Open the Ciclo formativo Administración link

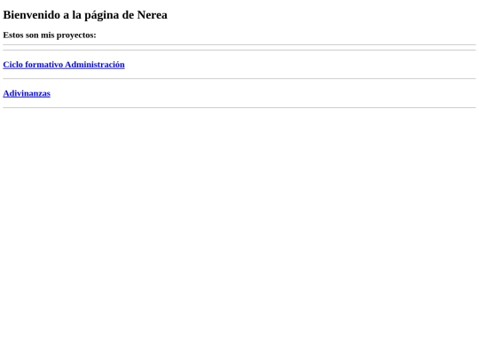64,65
